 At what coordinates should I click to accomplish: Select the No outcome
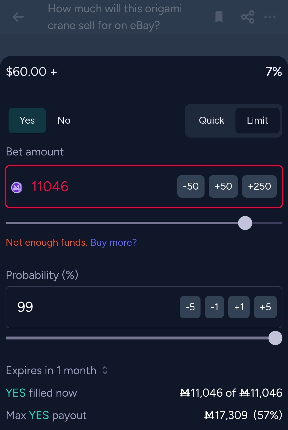(x=64, y=120)
